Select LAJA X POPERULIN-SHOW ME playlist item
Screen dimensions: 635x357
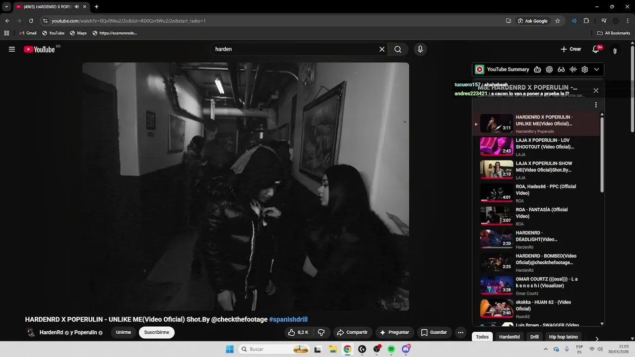tap(537, 170)
